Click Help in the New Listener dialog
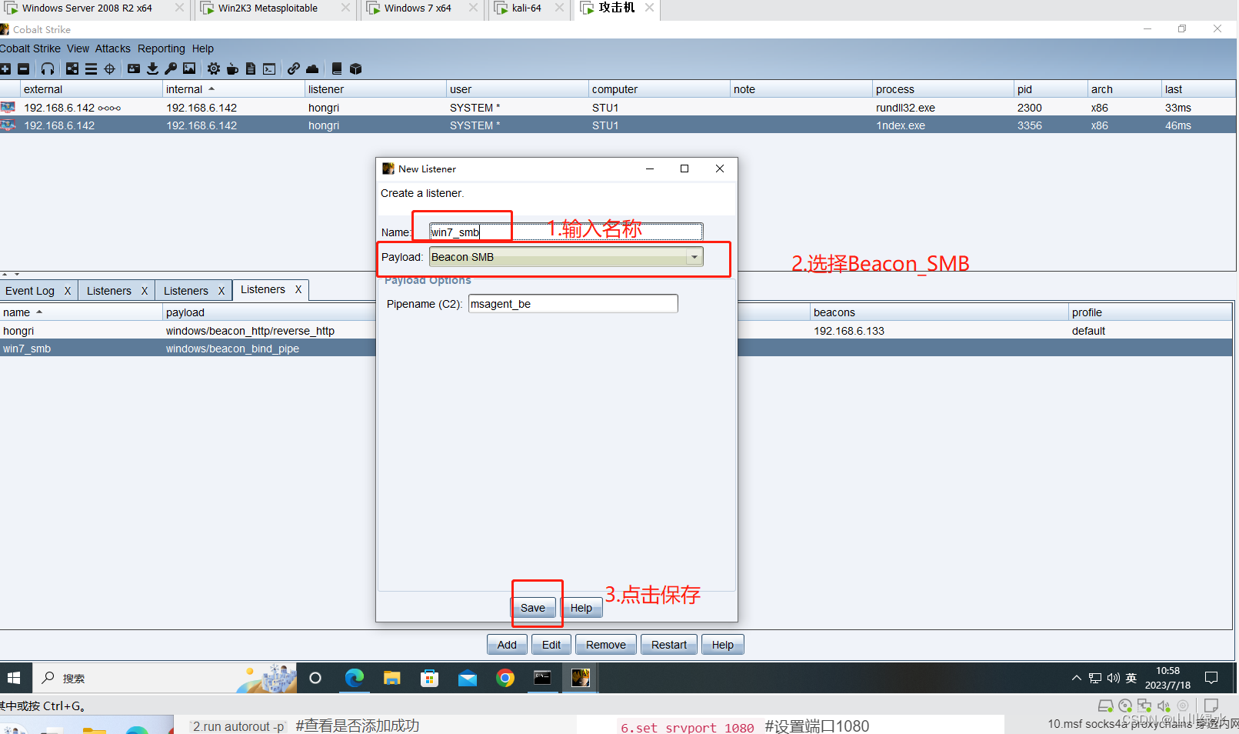 coord(581,608)
